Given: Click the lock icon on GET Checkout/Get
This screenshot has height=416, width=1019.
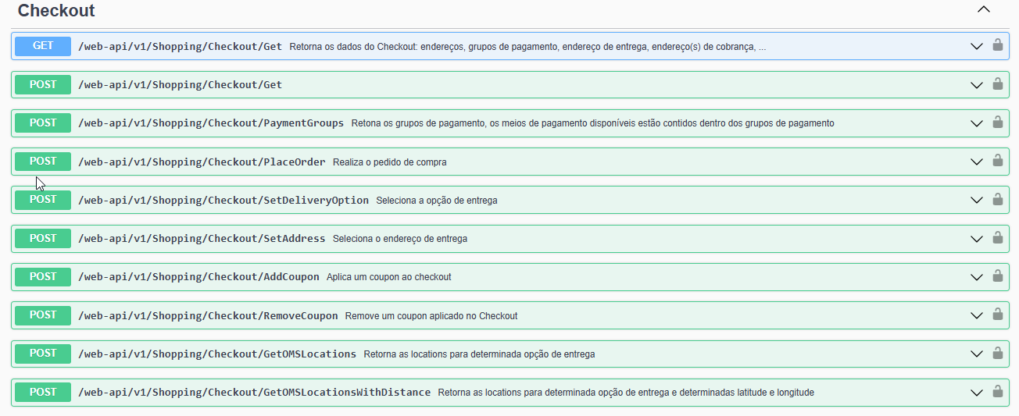Looking at the screenshot, I should pos(998,45).
